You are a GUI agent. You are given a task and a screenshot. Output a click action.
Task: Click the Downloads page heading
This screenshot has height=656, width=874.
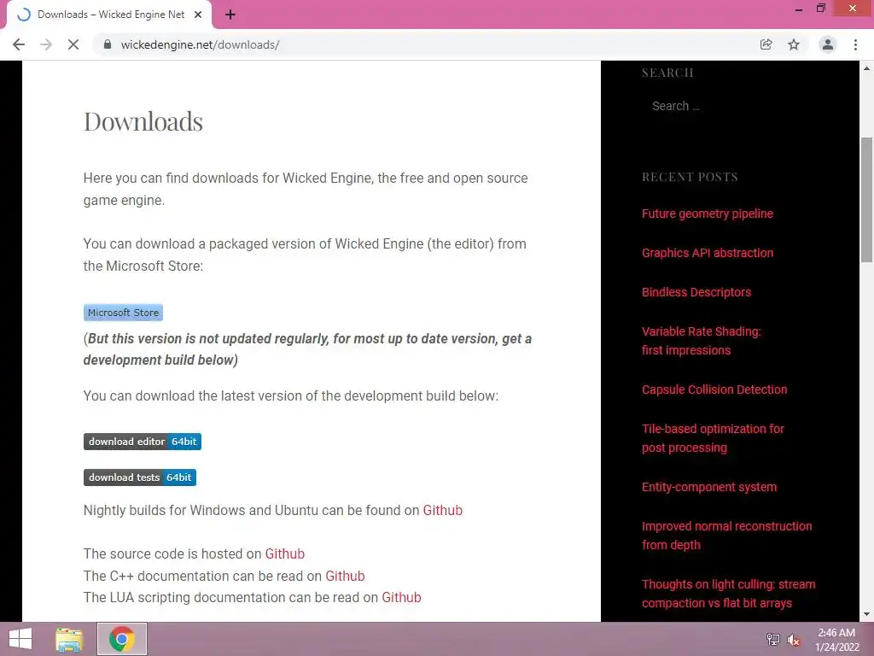[143, 121]
